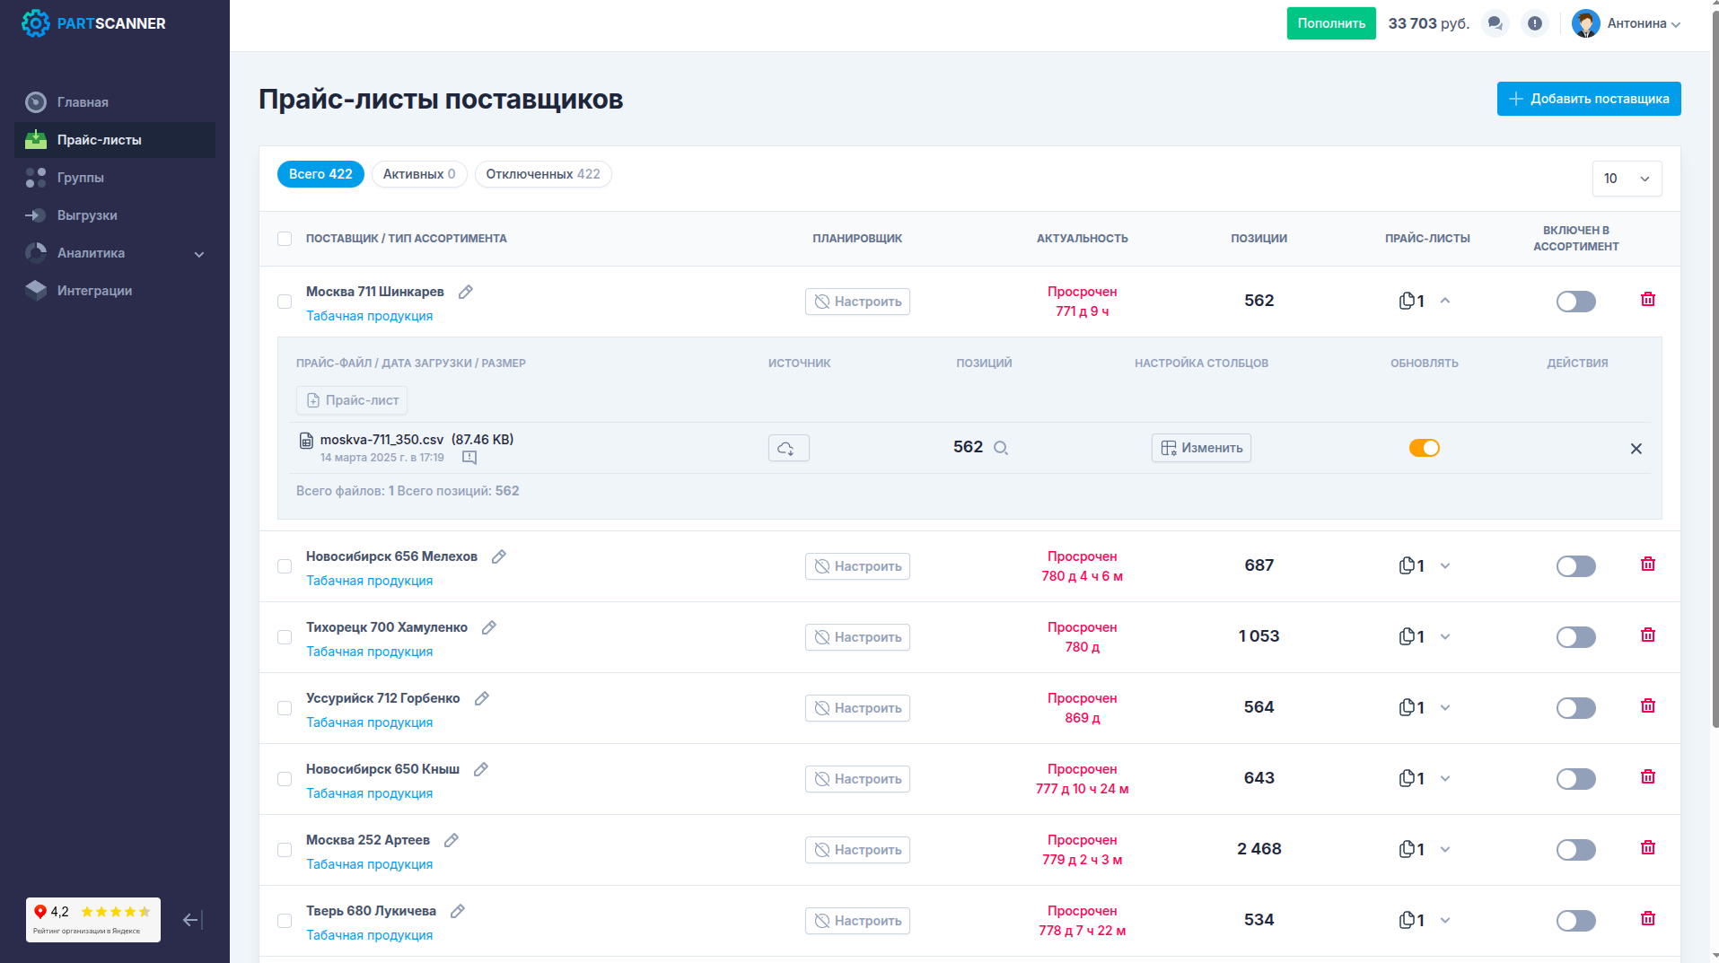Click pencil edit icon next to Москва 711 Шинкарев
1719x963 pixels.
click(465, 292)
